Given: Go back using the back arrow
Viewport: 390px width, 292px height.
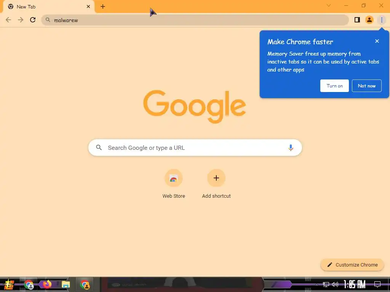Looking at the screenshot, I should tap(8, 20).
